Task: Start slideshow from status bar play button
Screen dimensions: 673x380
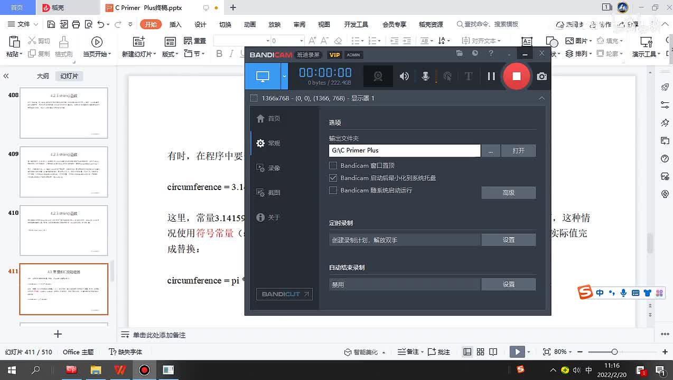Action: tap(517, 351)
